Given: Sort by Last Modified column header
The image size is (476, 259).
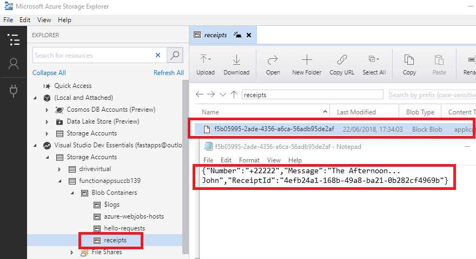Looking at the screenshot, I should coord(364,112).
